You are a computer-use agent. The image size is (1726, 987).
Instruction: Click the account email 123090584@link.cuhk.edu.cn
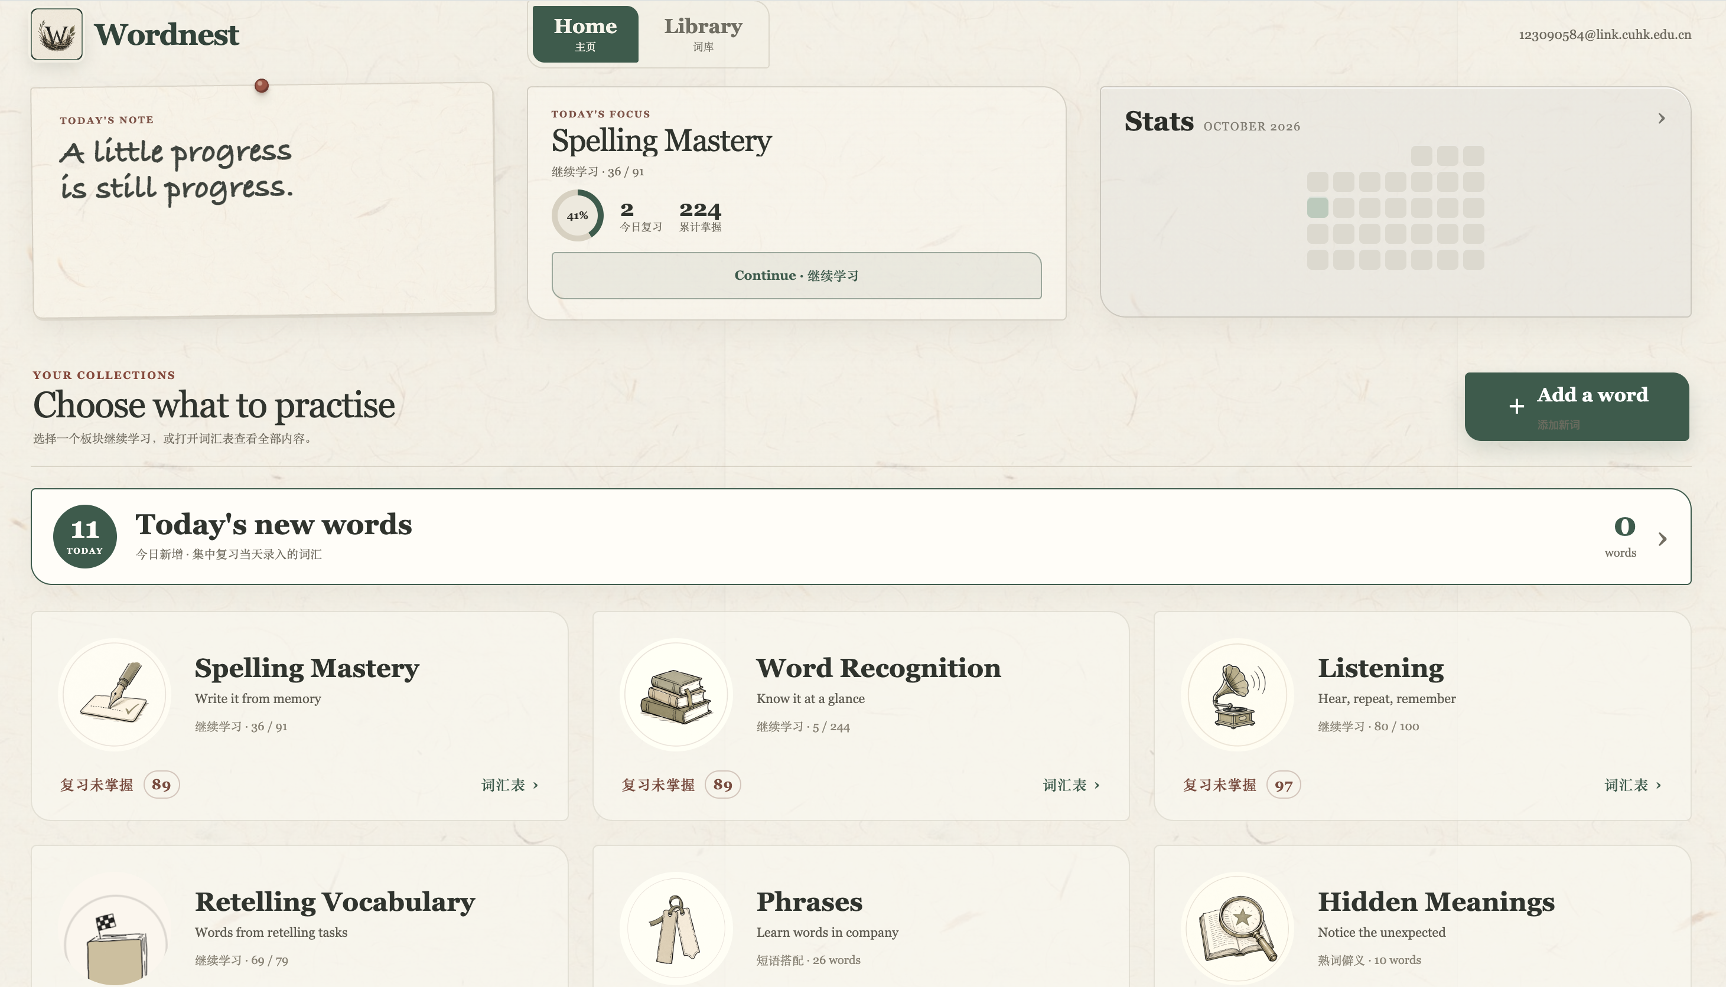pos(1604,35)
